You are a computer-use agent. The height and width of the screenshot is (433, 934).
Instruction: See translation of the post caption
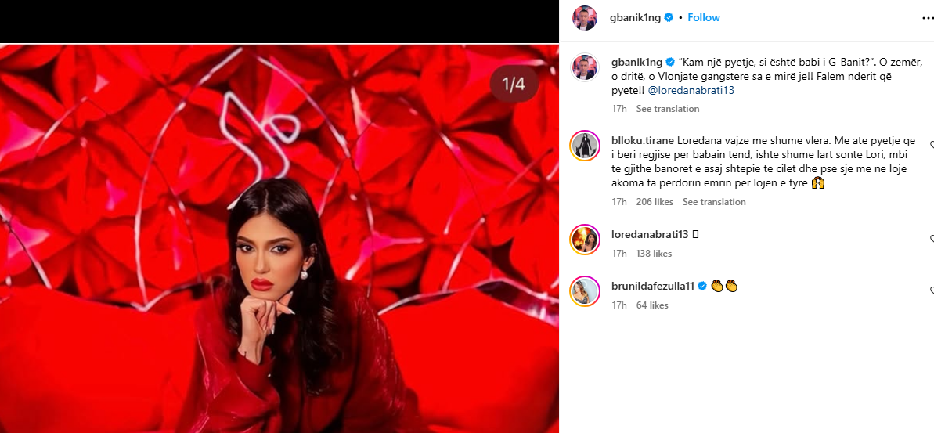(x=667, y=109)
